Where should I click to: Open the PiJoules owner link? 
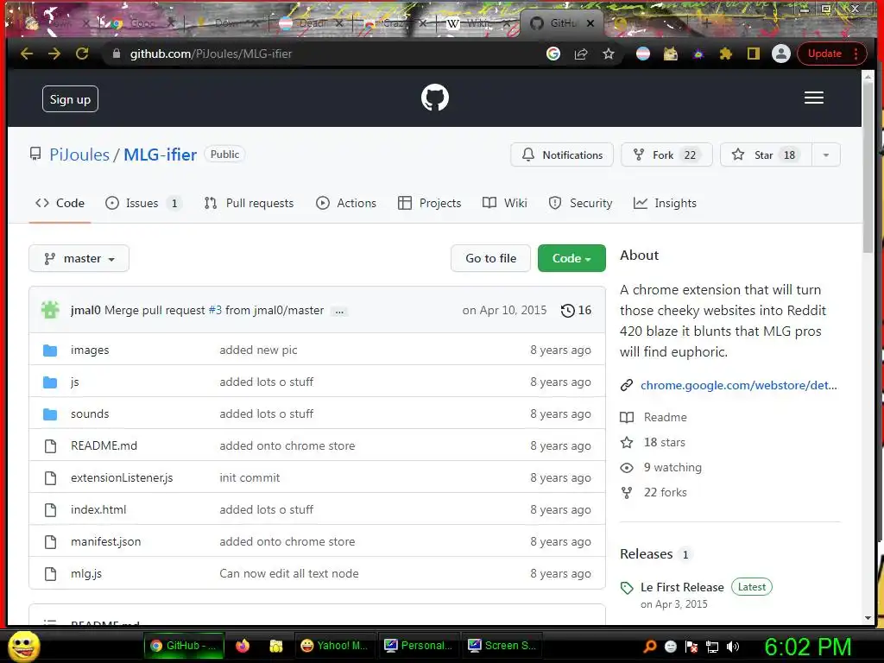coord(79,155)
